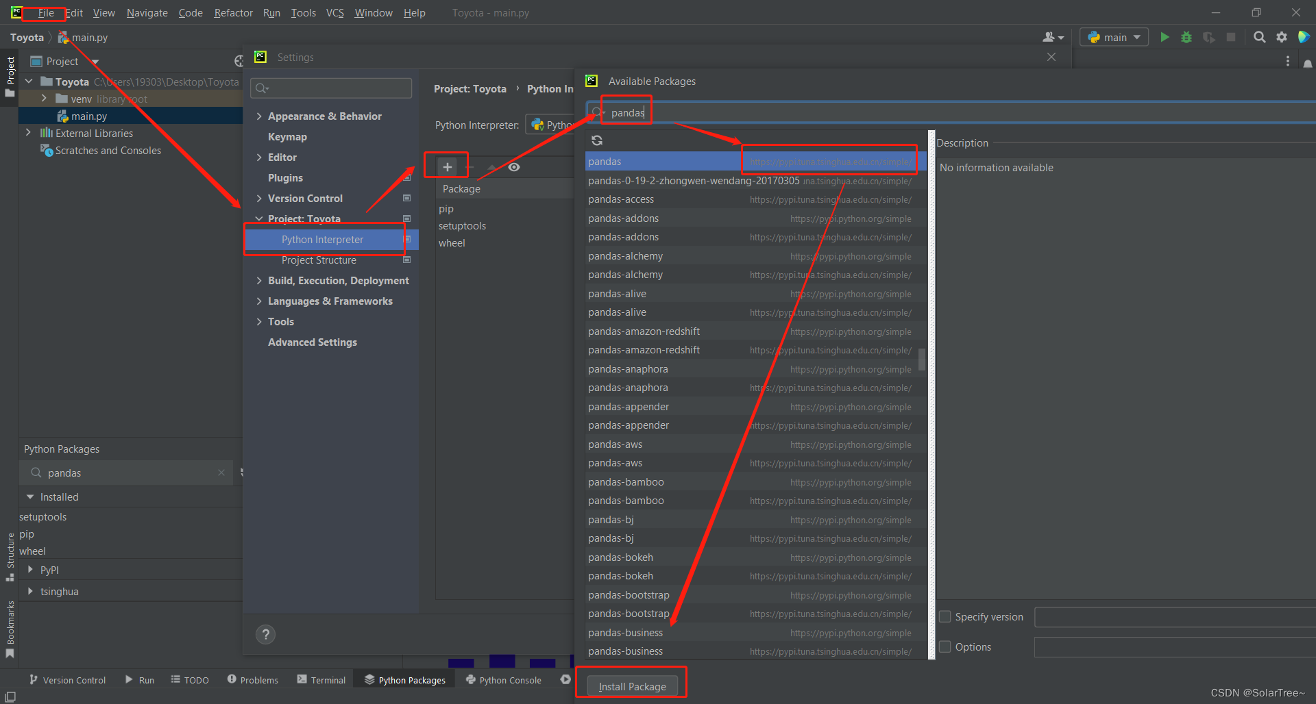This screenshot has width=1316, height=704.
Task: Enable the Specify version checkbox
Action: [945, 616]
